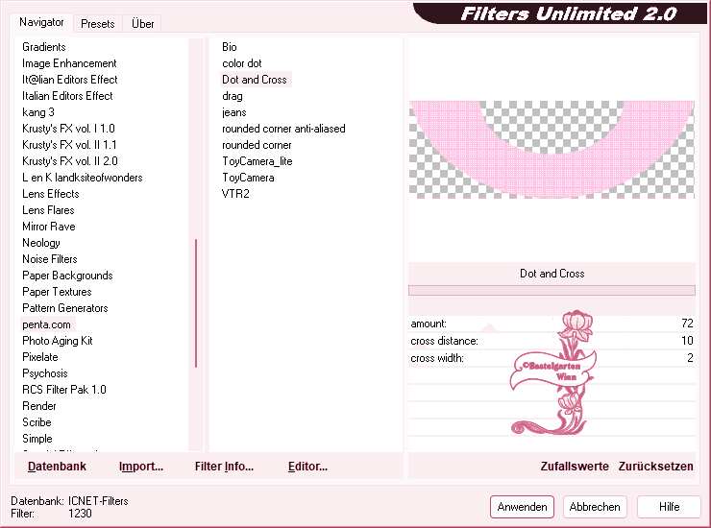The height and width of the screenshot is (528, 711).
Task: Select Scribe category
Action: (37, 422)
